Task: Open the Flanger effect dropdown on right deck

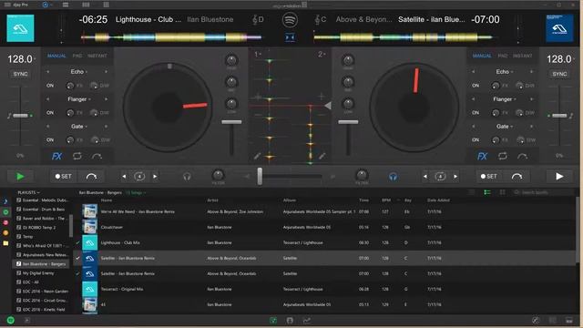Action: click(x=504, y=99)
